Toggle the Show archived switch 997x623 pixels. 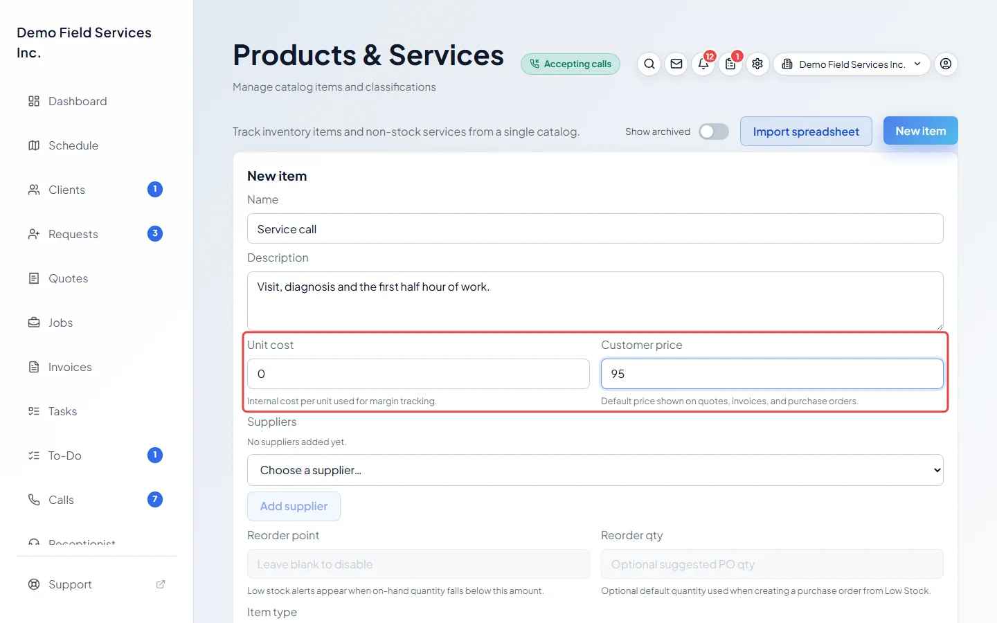(x=714, y=132)
